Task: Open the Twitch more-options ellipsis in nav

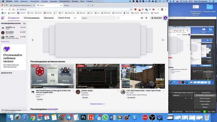Action: (75, 18)
